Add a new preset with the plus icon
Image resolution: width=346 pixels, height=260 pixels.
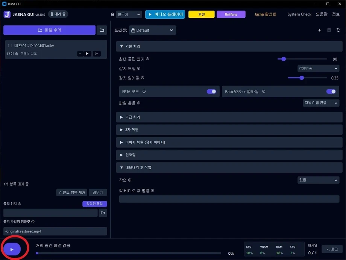320,30
